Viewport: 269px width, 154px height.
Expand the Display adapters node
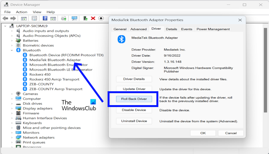tap(12, 109)
